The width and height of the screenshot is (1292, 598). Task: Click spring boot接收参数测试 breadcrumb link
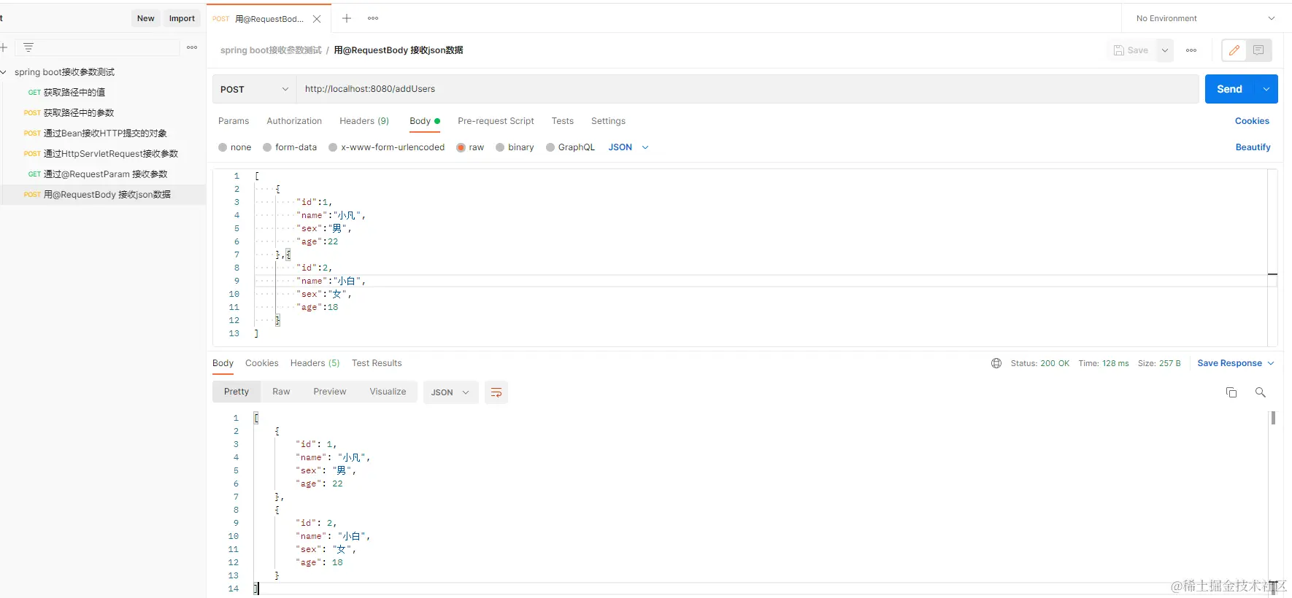tap(271, 50)
